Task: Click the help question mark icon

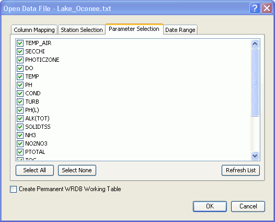Action: coord(255,8)
